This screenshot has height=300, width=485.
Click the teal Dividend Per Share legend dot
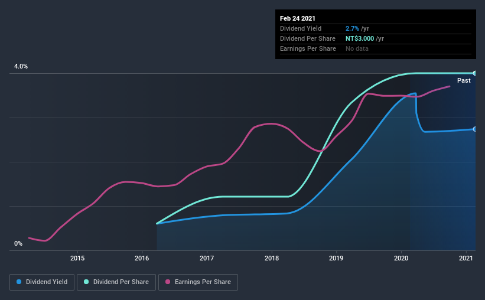click(x=86, y=282)
